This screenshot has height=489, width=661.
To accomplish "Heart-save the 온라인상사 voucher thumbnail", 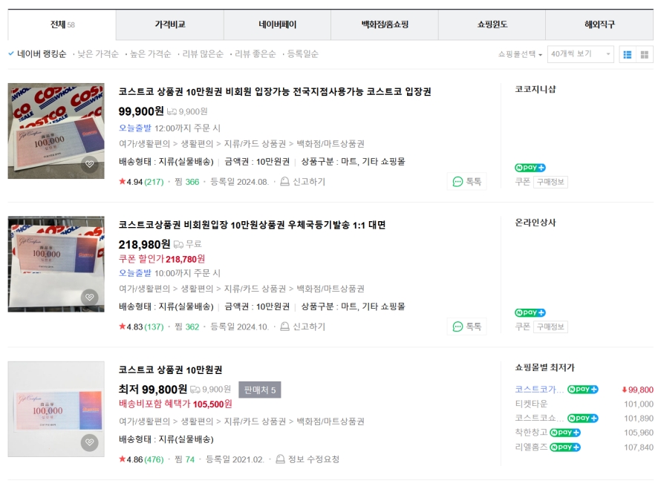I will pyautogui.click(x=89, y=297).
